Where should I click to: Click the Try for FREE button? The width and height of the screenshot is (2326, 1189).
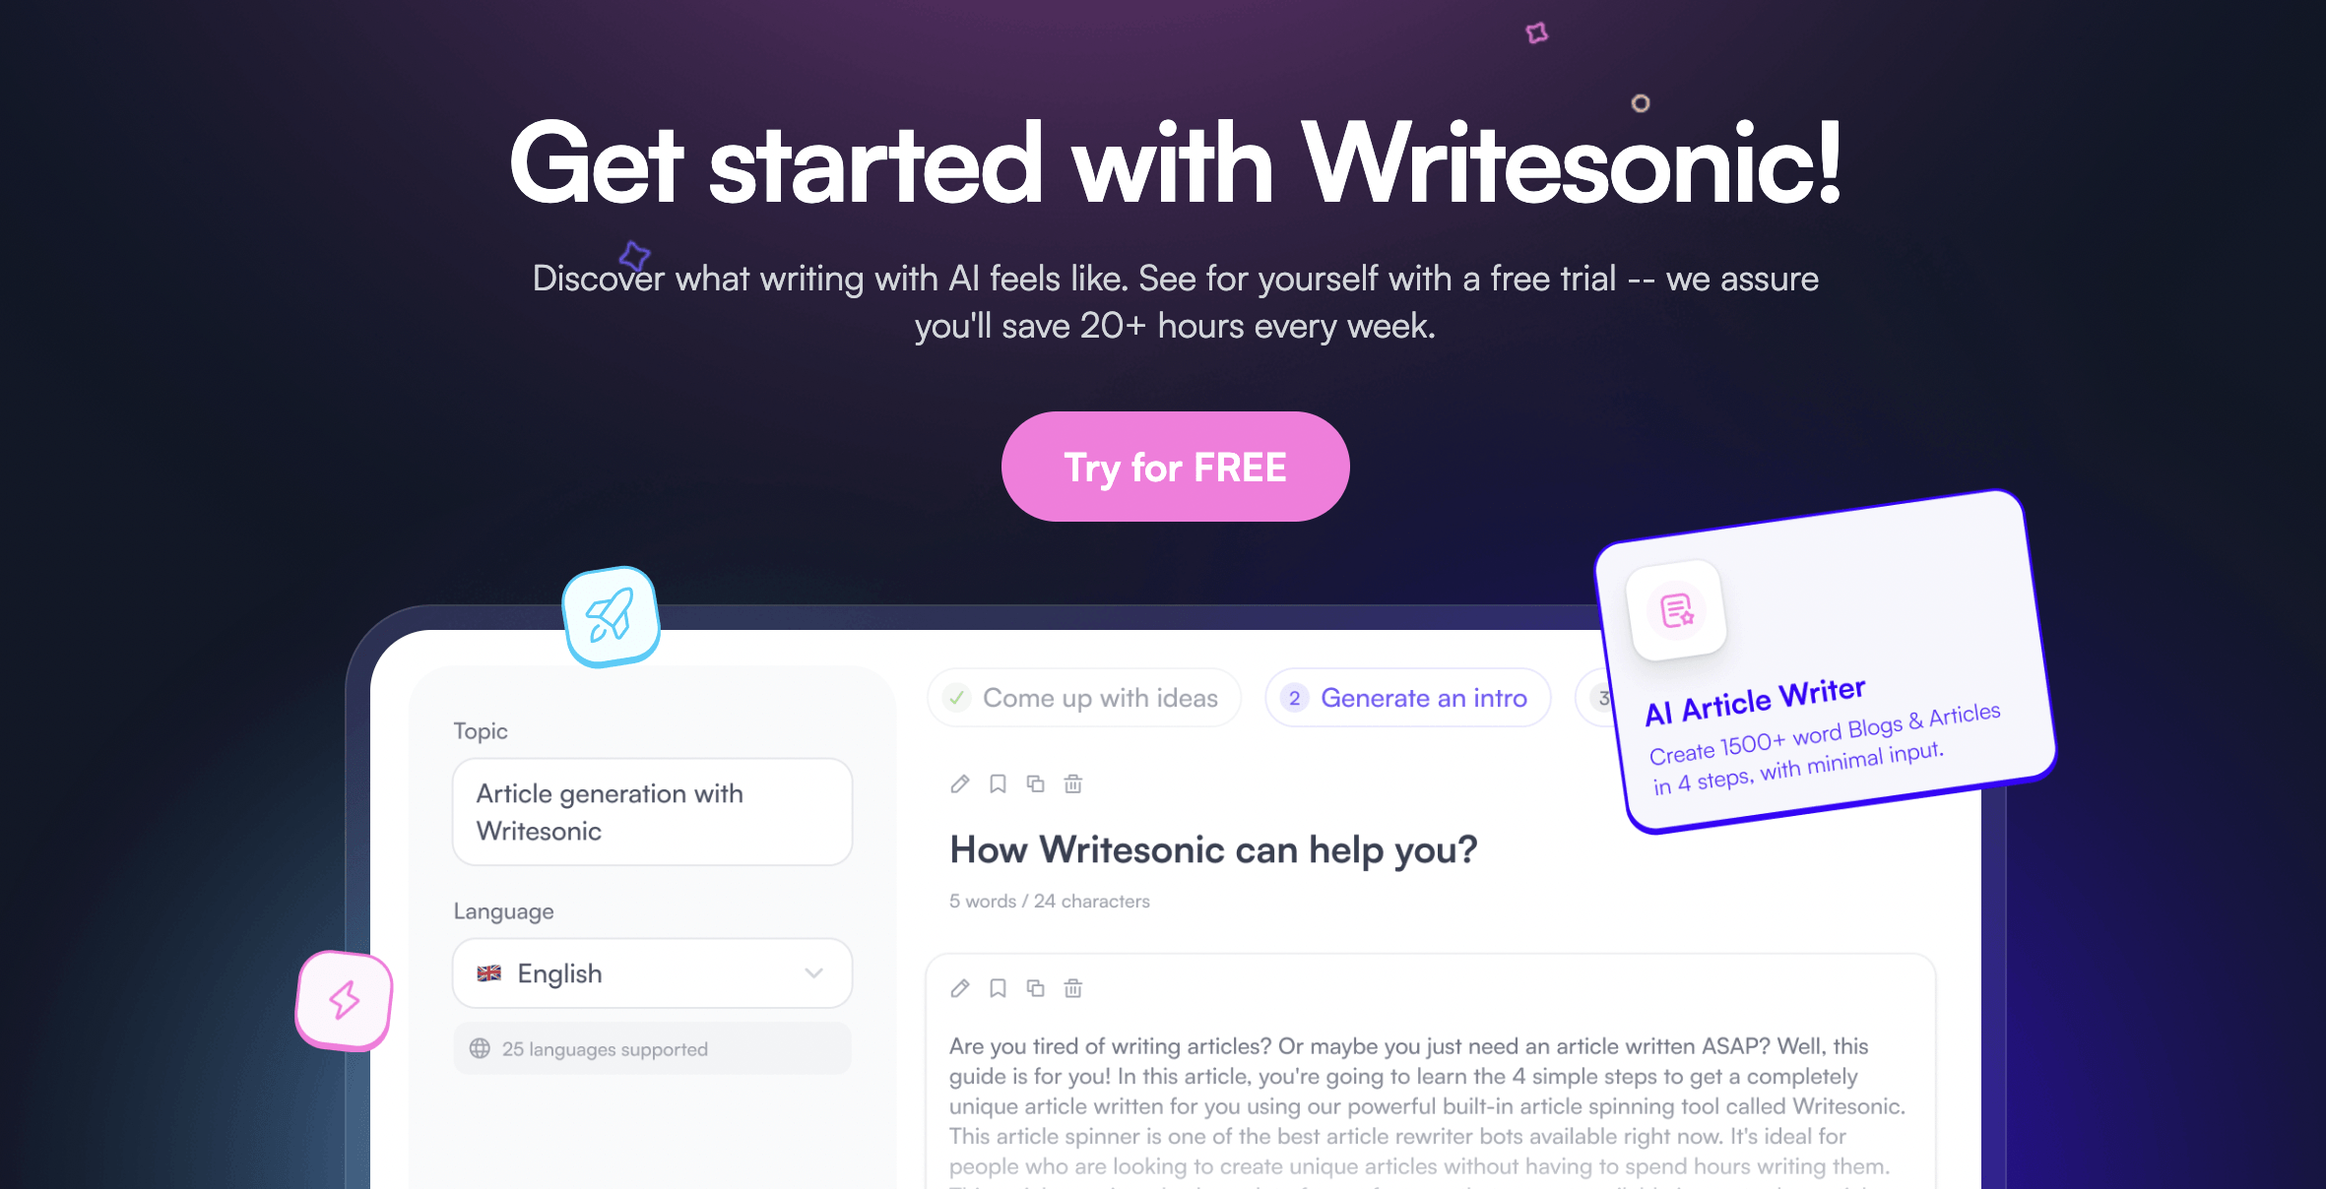(x=1175, y=467)
